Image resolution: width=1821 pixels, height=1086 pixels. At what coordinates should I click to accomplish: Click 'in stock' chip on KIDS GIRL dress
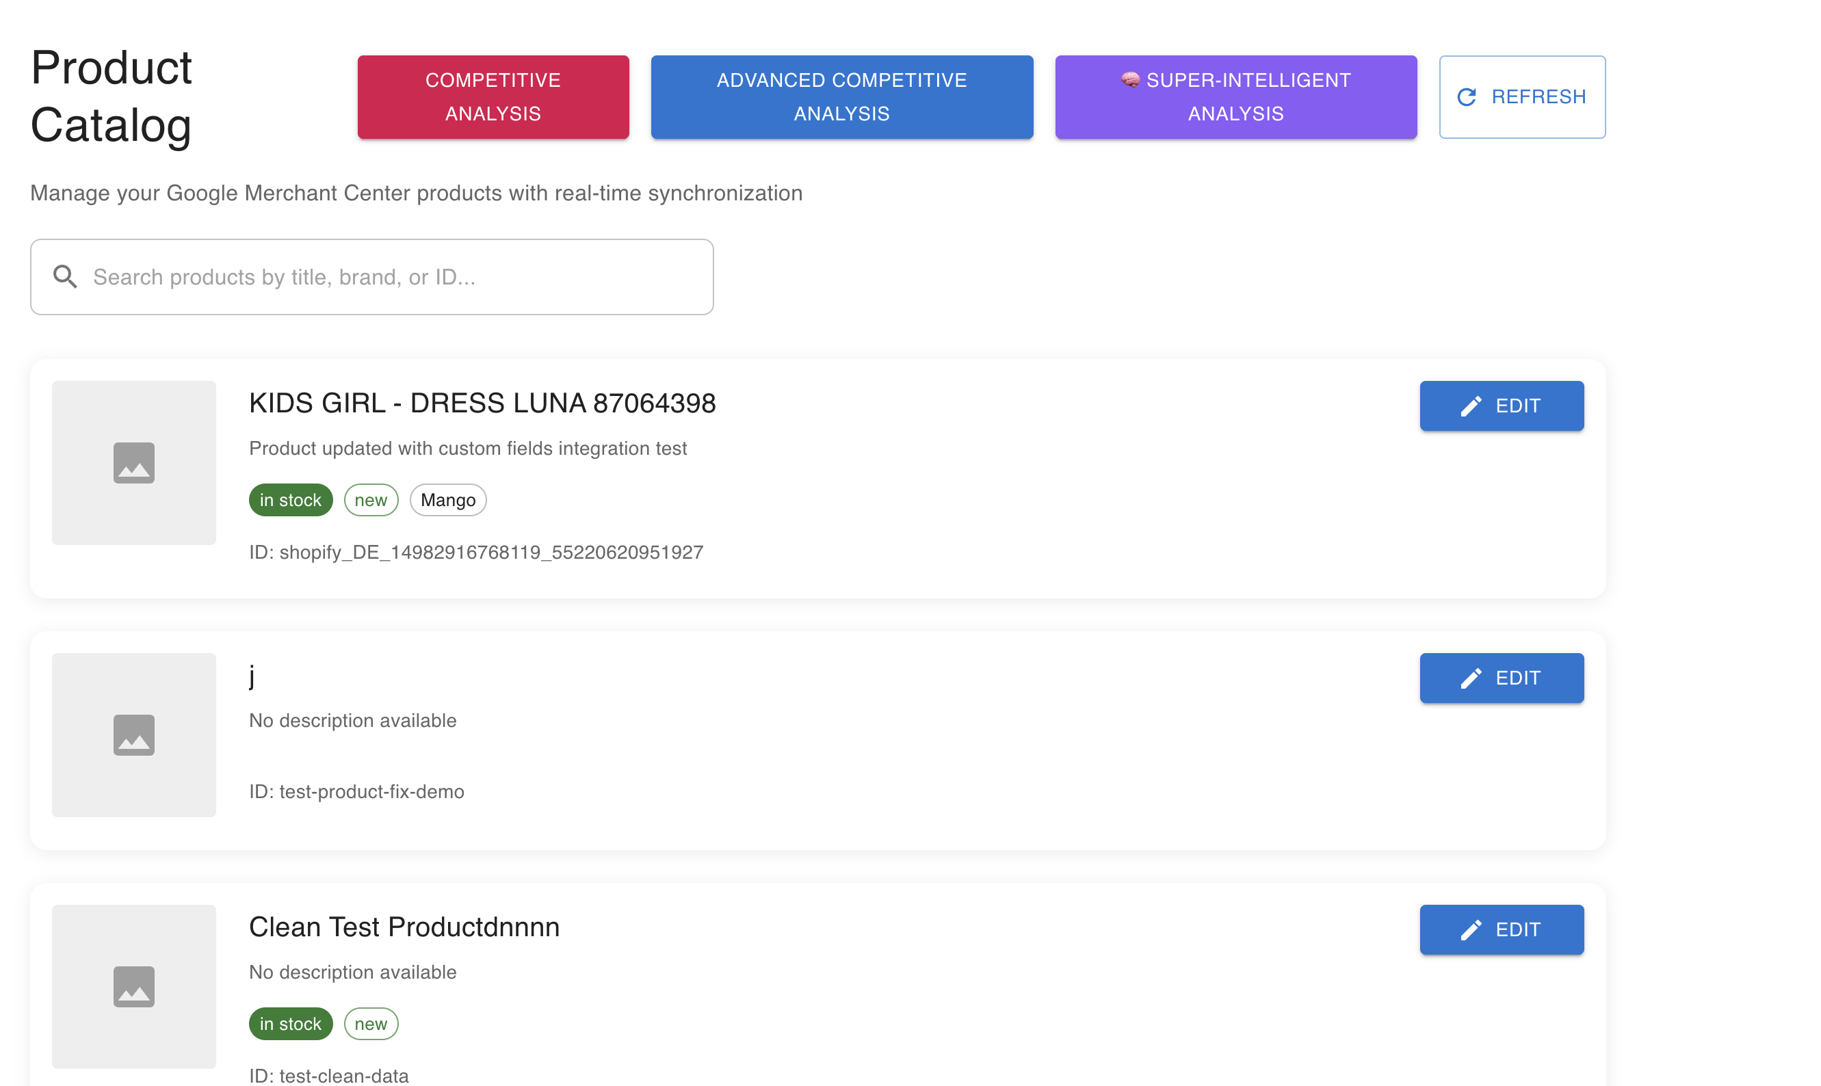tap(291, 501)
